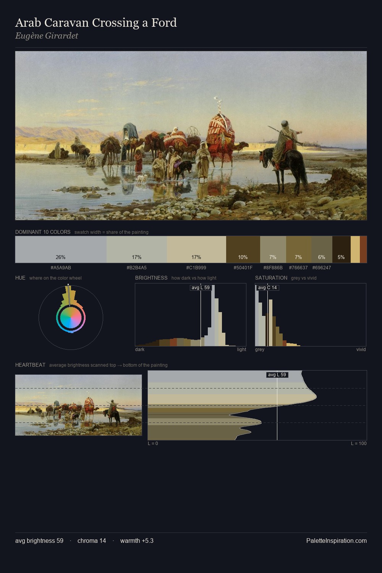Click the avg C 14 saturation label
The height and width of the screenshot is (573, 382).
tap(267, 288)
